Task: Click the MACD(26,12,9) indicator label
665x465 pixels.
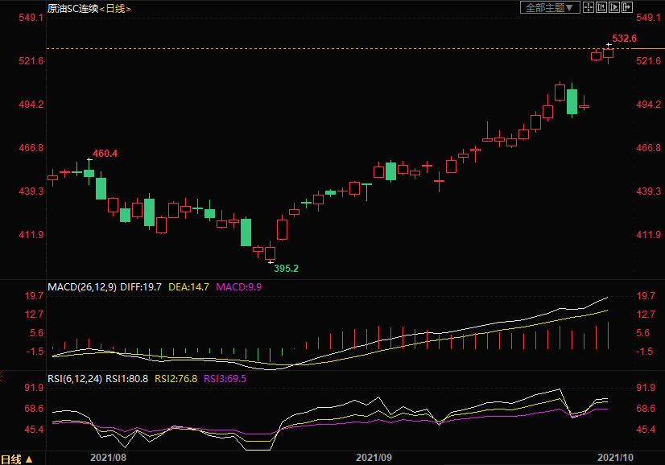Action: [x=82, y=286]
